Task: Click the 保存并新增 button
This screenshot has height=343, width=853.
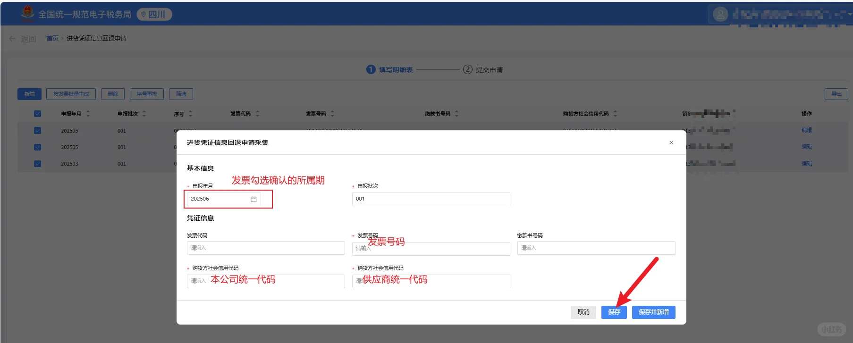Action: [x=654, y=312]
